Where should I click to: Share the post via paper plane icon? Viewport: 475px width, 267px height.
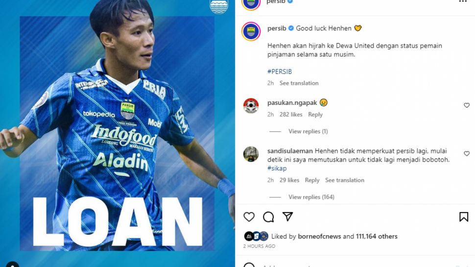287,217
